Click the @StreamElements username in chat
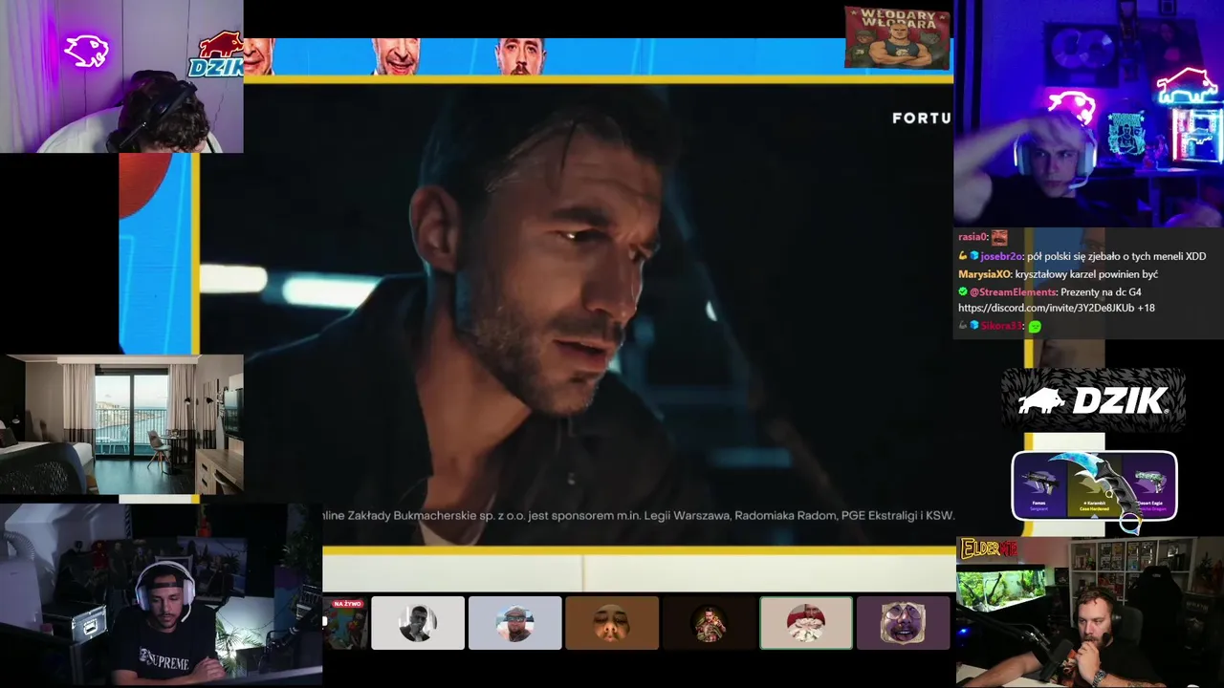The width and height of the screenshot is (1224, 688). [1013, 292]
